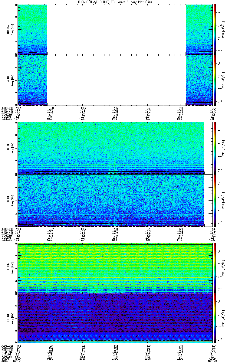Click X_RE_GSE row label under THA panels
The width and height of the screenshot is (227, 363).
(x=7, y=108)
